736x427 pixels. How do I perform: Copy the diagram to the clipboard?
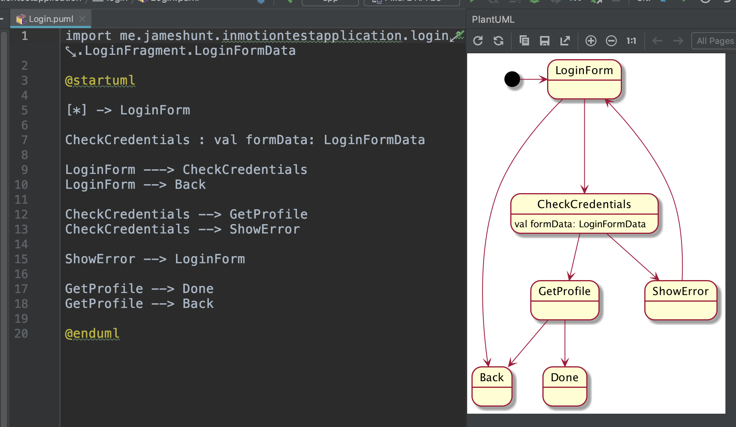coord(524,41)
